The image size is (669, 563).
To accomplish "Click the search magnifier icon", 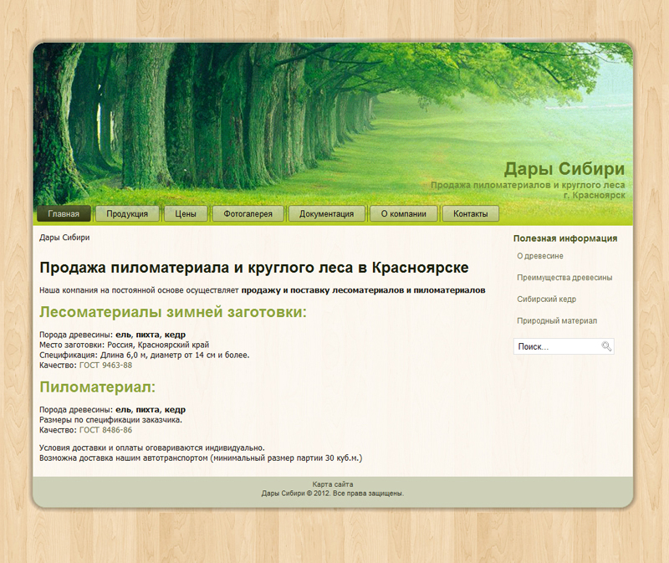I will (606, 346).
